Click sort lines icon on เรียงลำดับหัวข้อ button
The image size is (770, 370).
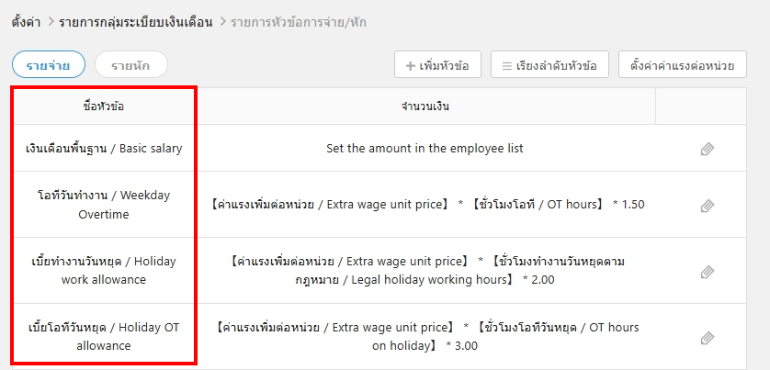pyautogui.click(x=506, y=66)
